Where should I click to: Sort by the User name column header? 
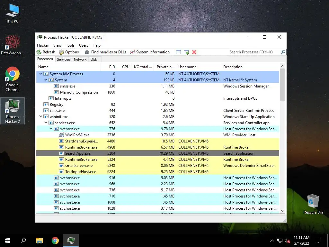point(199,67)
